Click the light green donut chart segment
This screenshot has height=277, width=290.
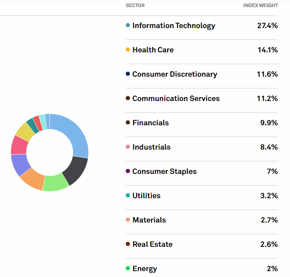tap(56, 183)
